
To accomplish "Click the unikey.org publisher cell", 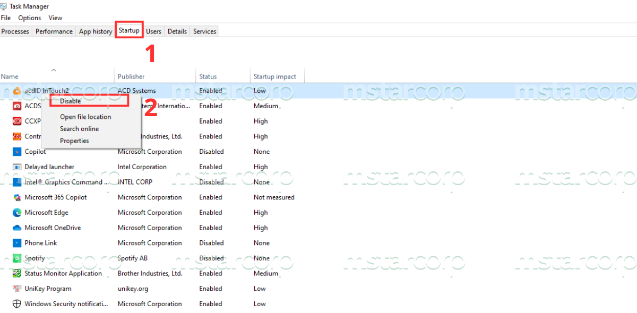I will tap(133, 289).
